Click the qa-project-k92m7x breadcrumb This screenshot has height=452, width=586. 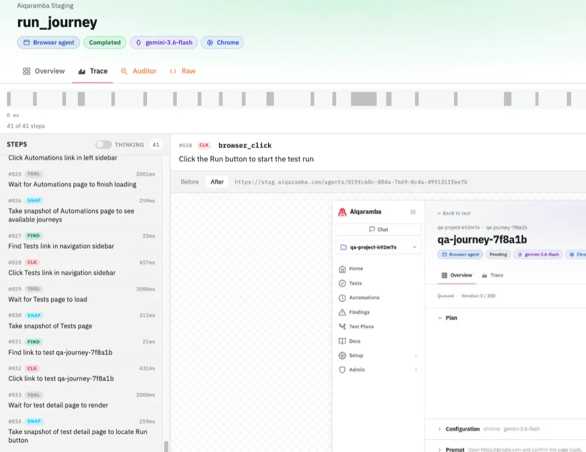pos(458,228)
